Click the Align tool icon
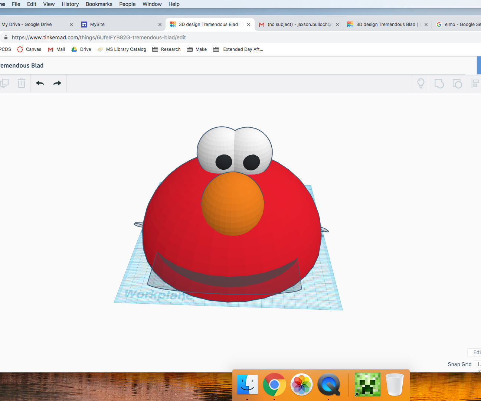 (475, 83)
